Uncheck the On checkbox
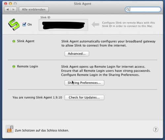 point(24,24)
